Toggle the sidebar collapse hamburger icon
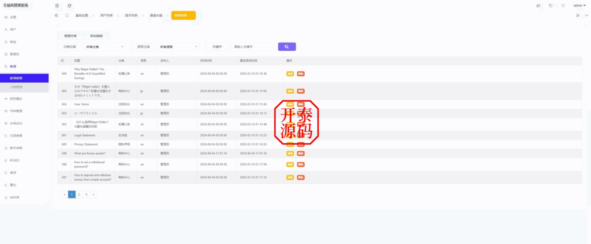This screenshot has height=244, width=591. click(x=57, y=5)
